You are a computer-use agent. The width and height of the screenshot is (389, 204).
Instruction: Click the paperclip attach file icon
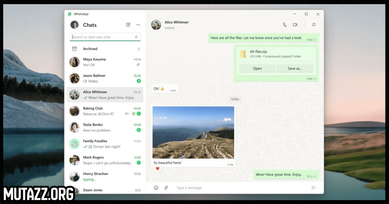coord(166,188)
